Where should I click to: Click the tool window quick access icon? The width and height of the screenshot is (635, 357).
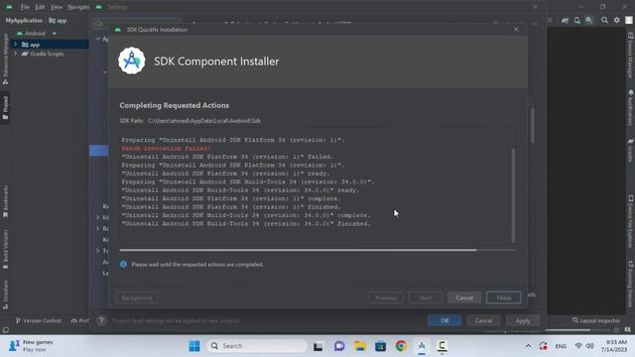click(x=5, y=330)
